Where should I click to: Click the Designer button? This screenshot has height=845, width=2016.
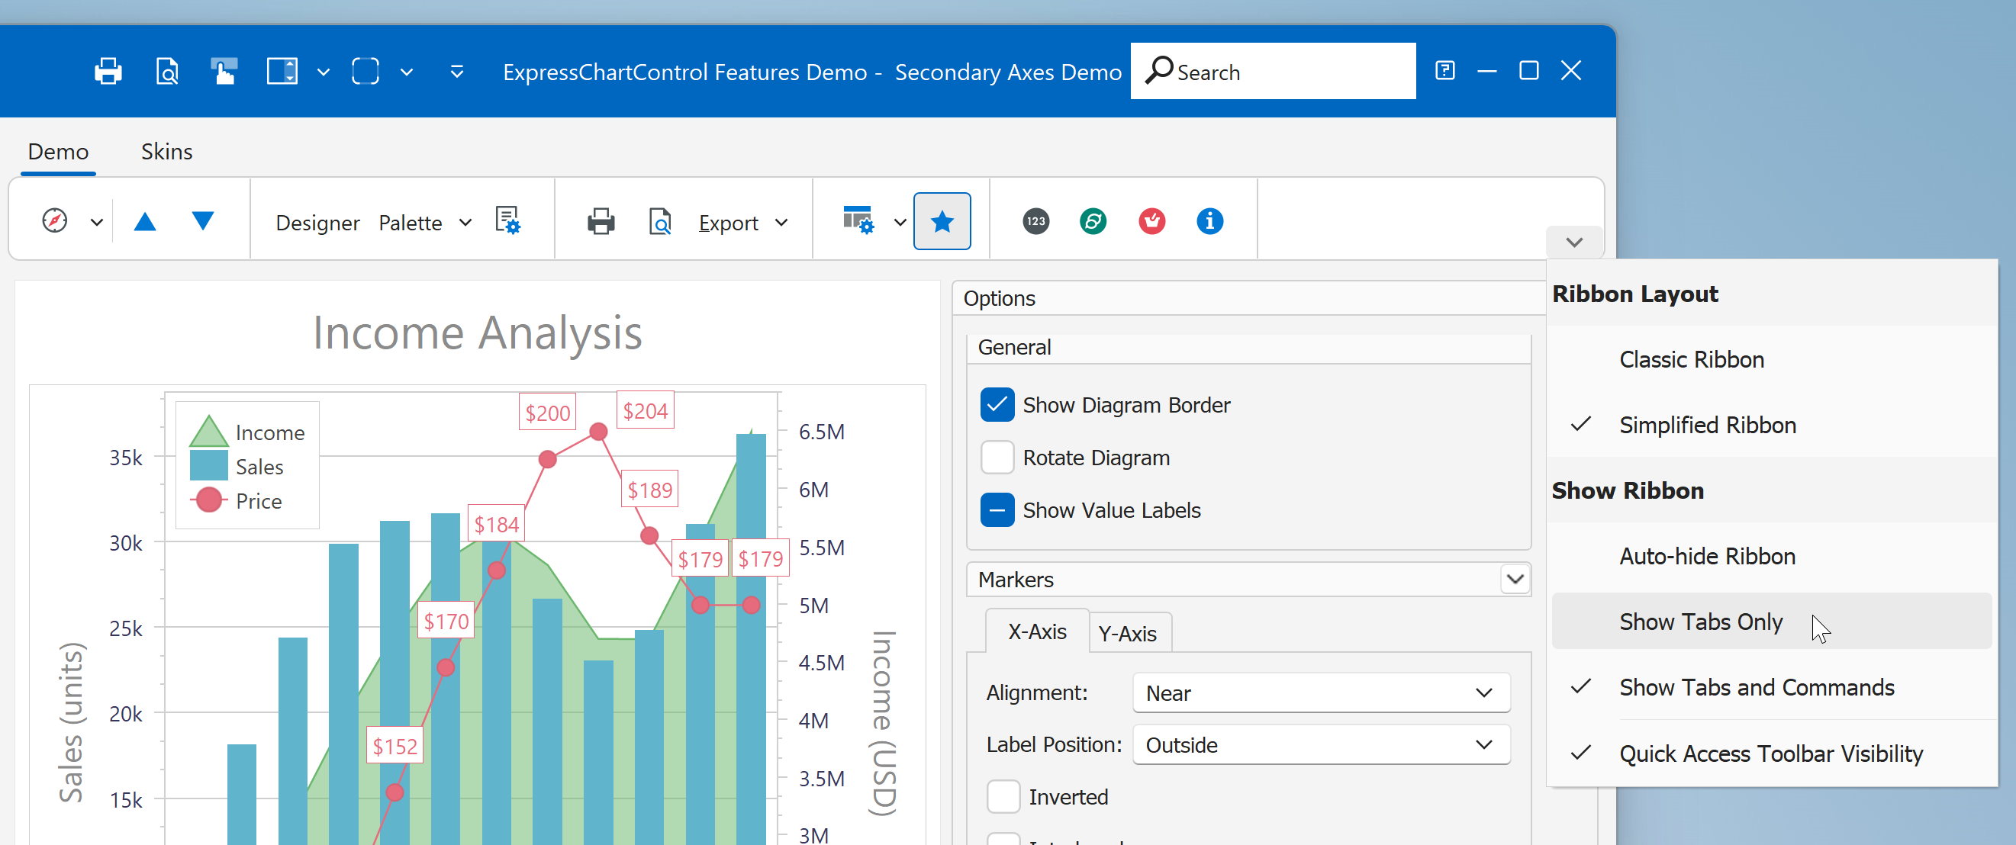(317, 223)
